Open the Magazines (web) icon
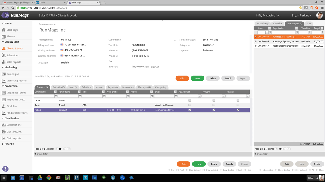The height and width of the screenshot is (182, 325). pos(3,99)
